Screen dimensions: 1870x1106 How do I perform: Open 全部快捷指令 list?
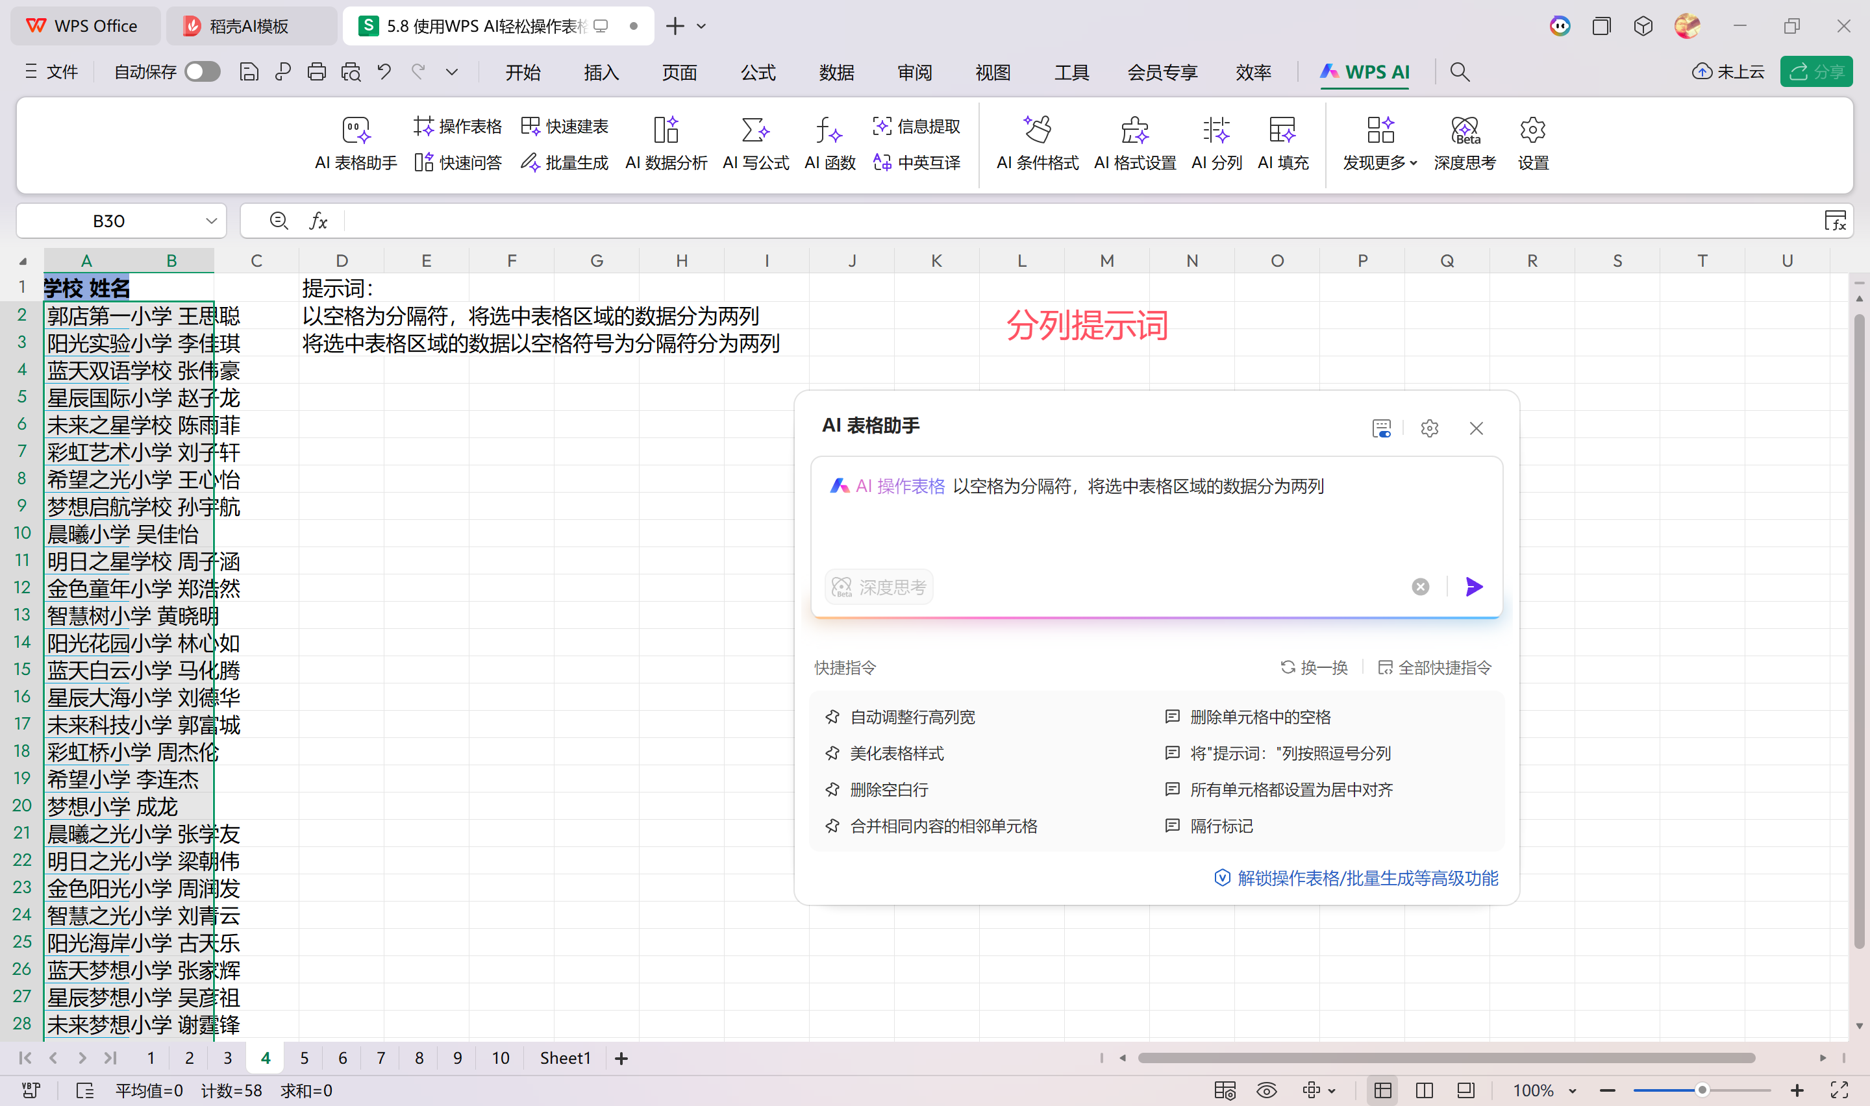(1434, 667)
